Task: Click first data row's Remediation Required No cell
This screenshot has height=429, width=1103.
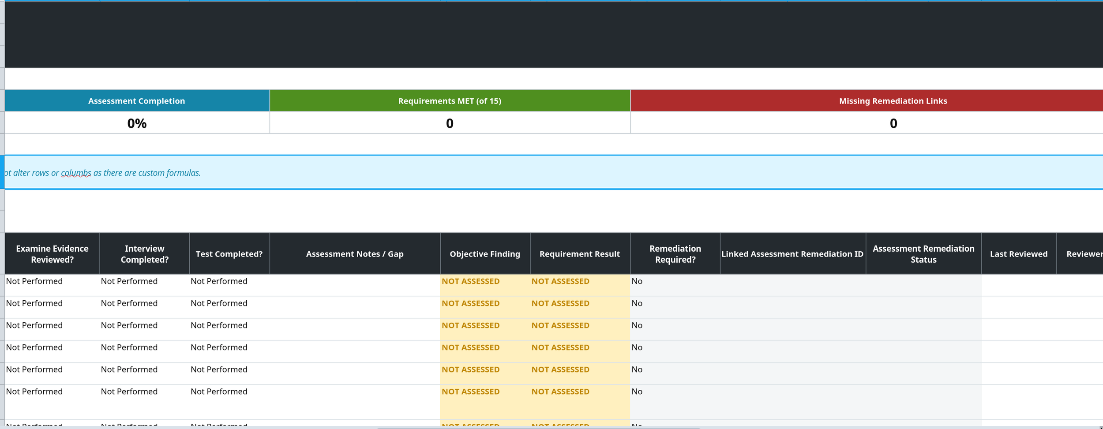Action: tap(675, 285)
